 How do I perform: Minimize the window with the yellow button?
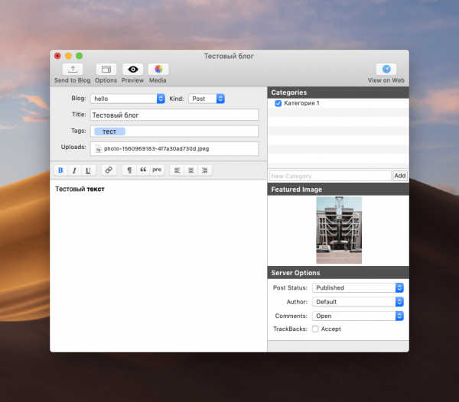(x=69, y=56)
